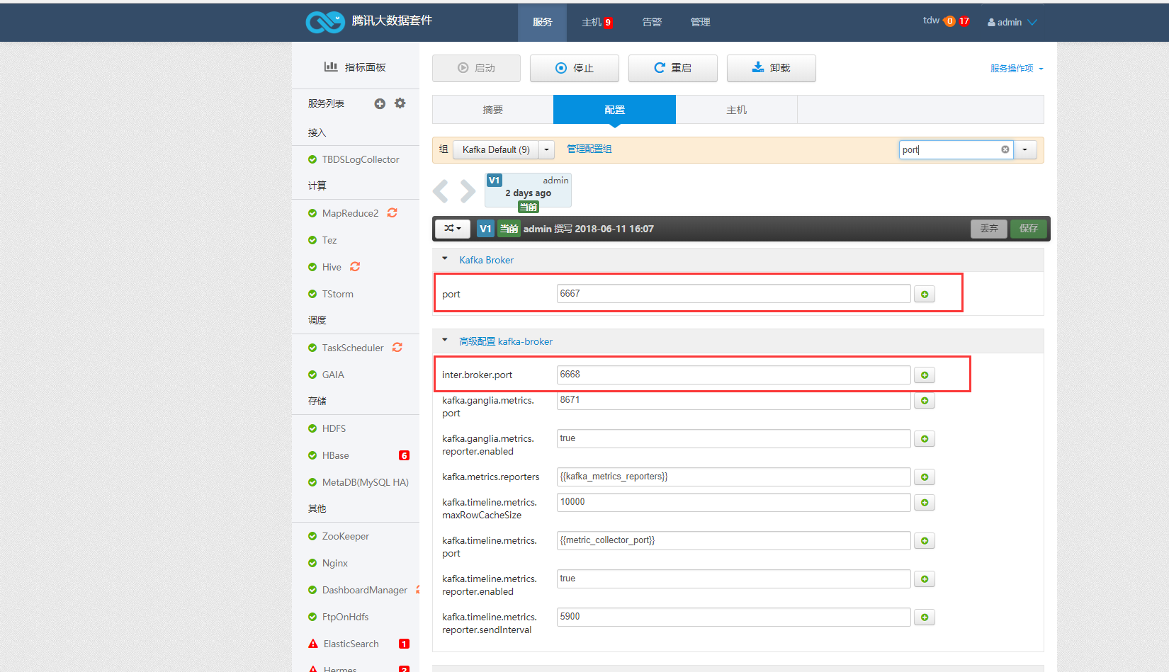Click the 管理配置组 link

coord(589,149)
